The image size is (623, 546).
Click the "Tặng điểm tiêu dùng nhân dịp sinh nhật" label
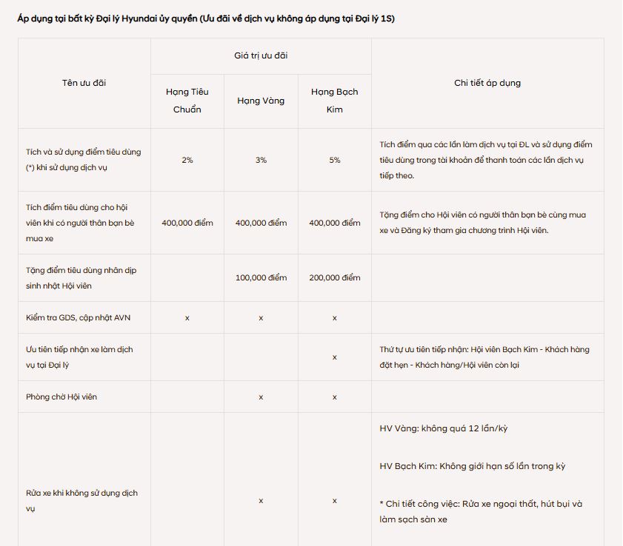(x=81, y=277)
